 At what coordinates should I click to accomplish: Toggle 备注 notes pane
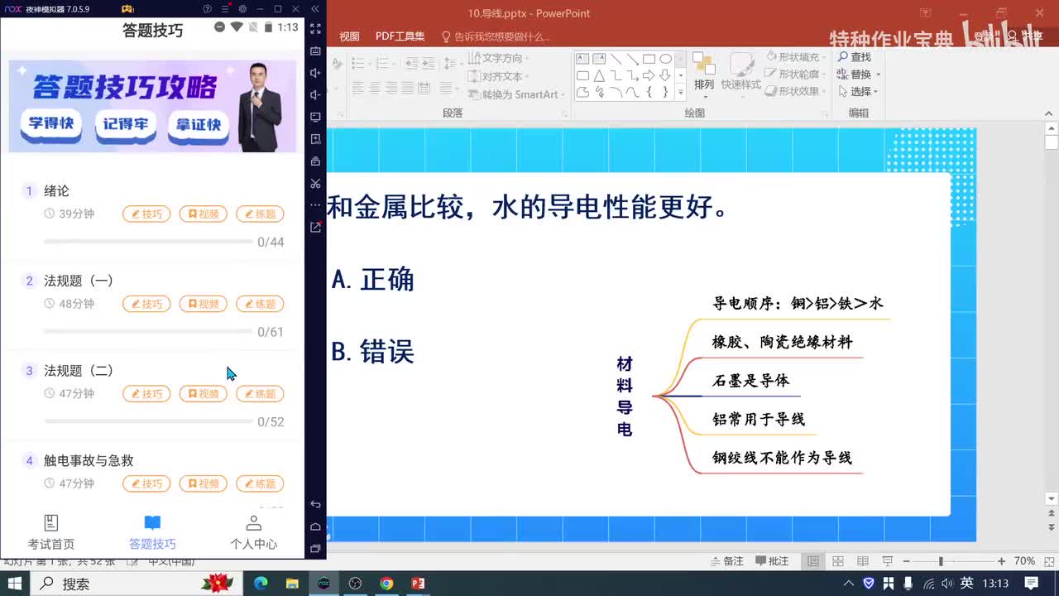[x=726, y=561]
